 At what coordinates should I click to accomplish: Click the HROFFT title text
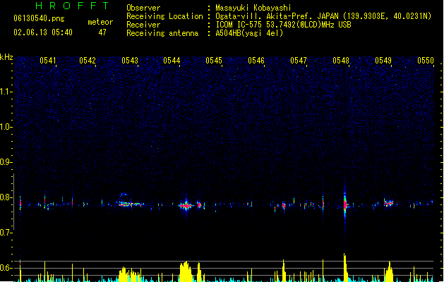(72, 6)
